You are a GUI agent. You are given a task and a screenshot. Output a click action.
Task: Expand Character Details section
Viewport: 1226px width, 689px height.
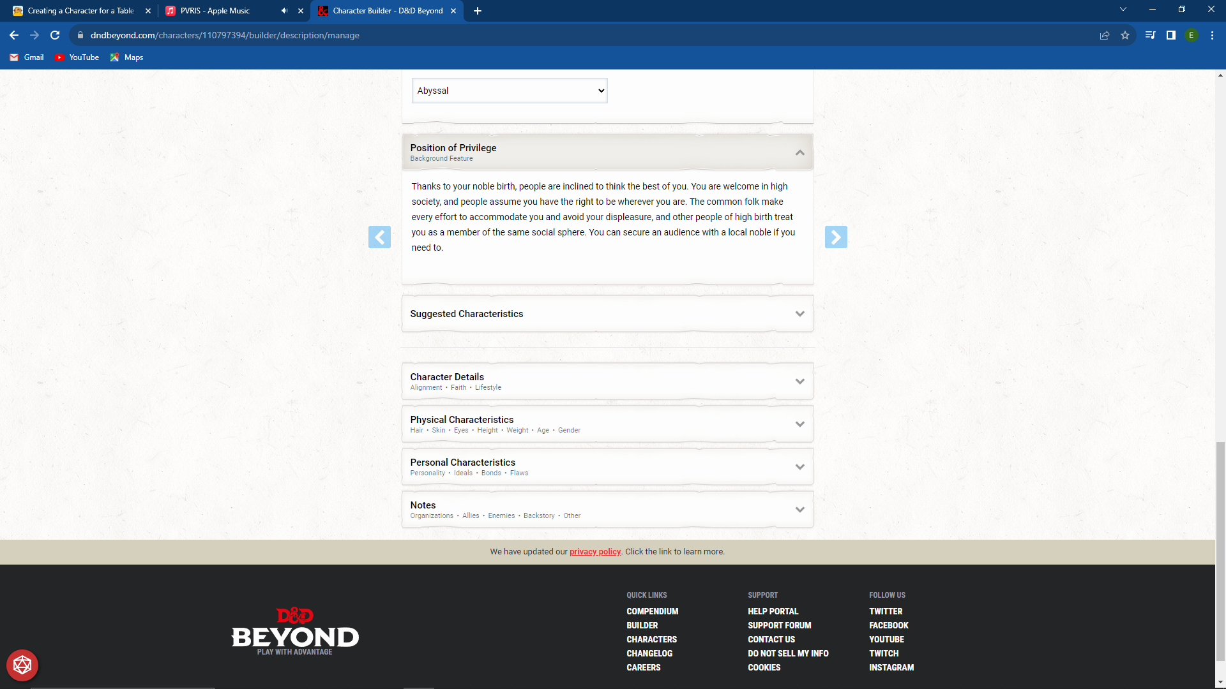point(799,382)
